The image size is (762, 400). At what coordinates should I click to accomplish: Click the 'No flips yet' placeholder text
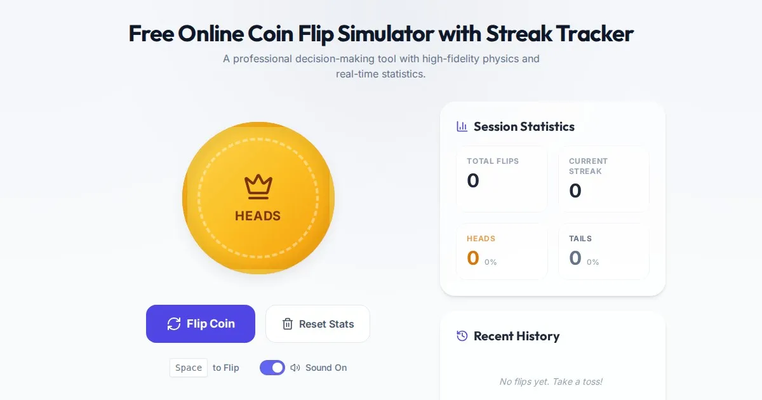click(551, 382)
